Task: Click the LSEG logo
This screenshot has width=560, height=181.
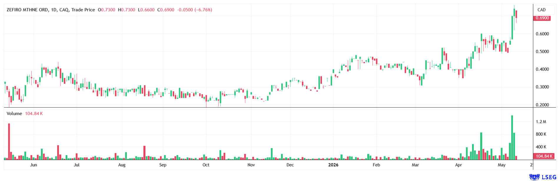Action: coord(543,177)
